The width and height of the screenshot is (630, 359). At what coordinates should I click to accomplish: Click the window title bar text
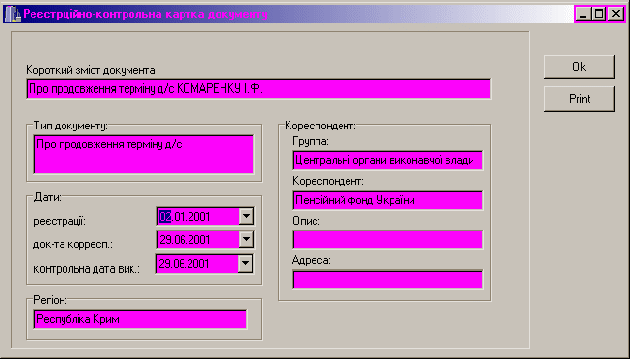[x=145, y=14]
